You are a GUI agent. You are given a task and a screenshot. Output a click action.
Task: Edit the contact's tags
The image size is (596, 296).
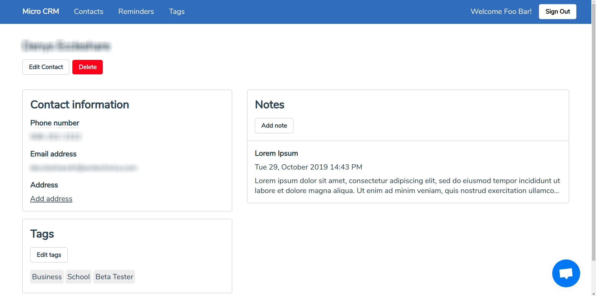tap(48, 255)
